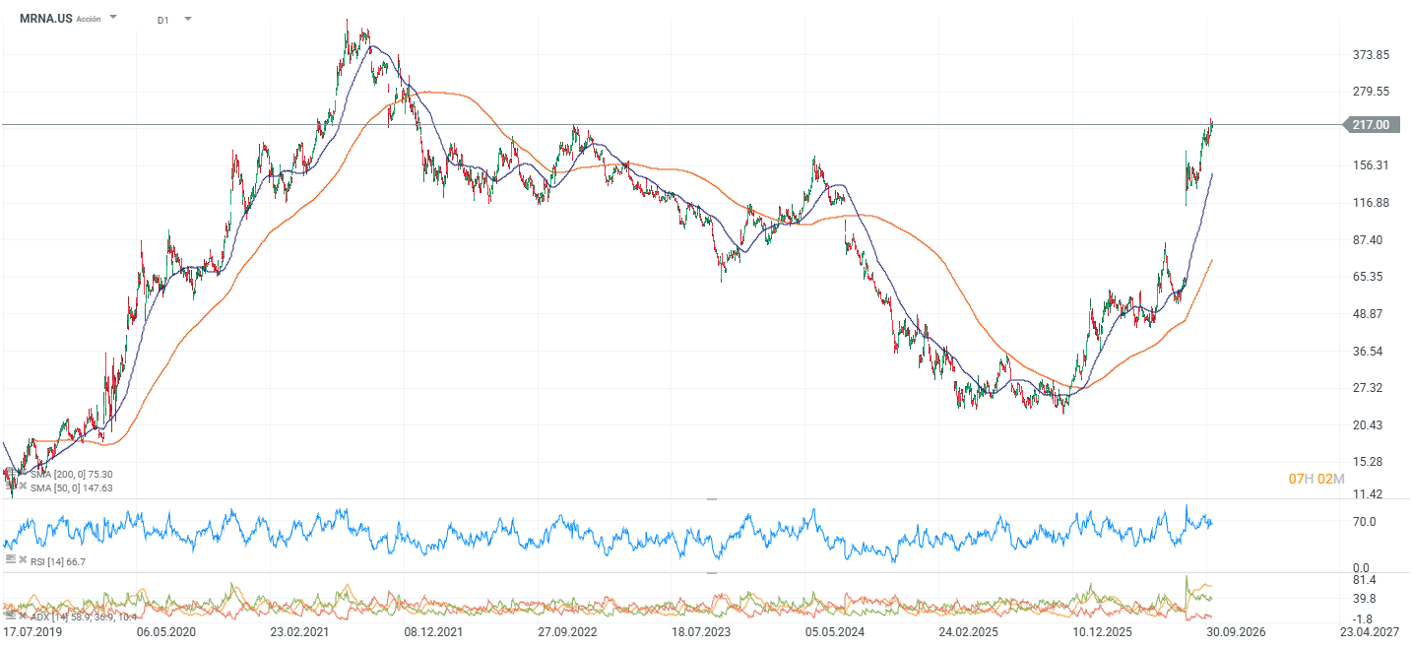Open settings icon for RSI [14]

10,559
